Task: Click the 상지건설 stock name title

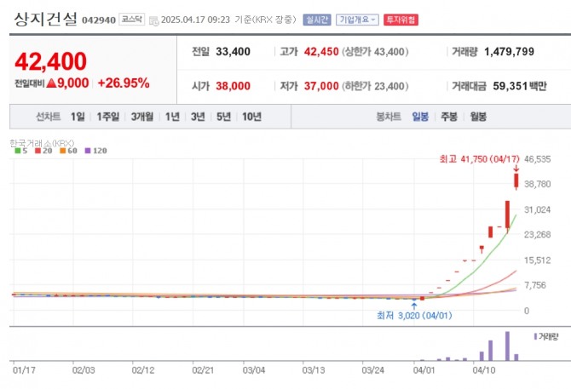Action: coord(45,18)
